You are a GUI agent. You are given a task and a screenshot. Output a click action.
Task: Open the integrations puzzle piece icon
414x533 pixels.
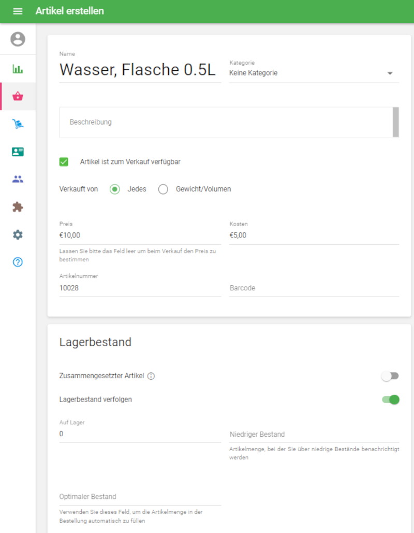18,207
